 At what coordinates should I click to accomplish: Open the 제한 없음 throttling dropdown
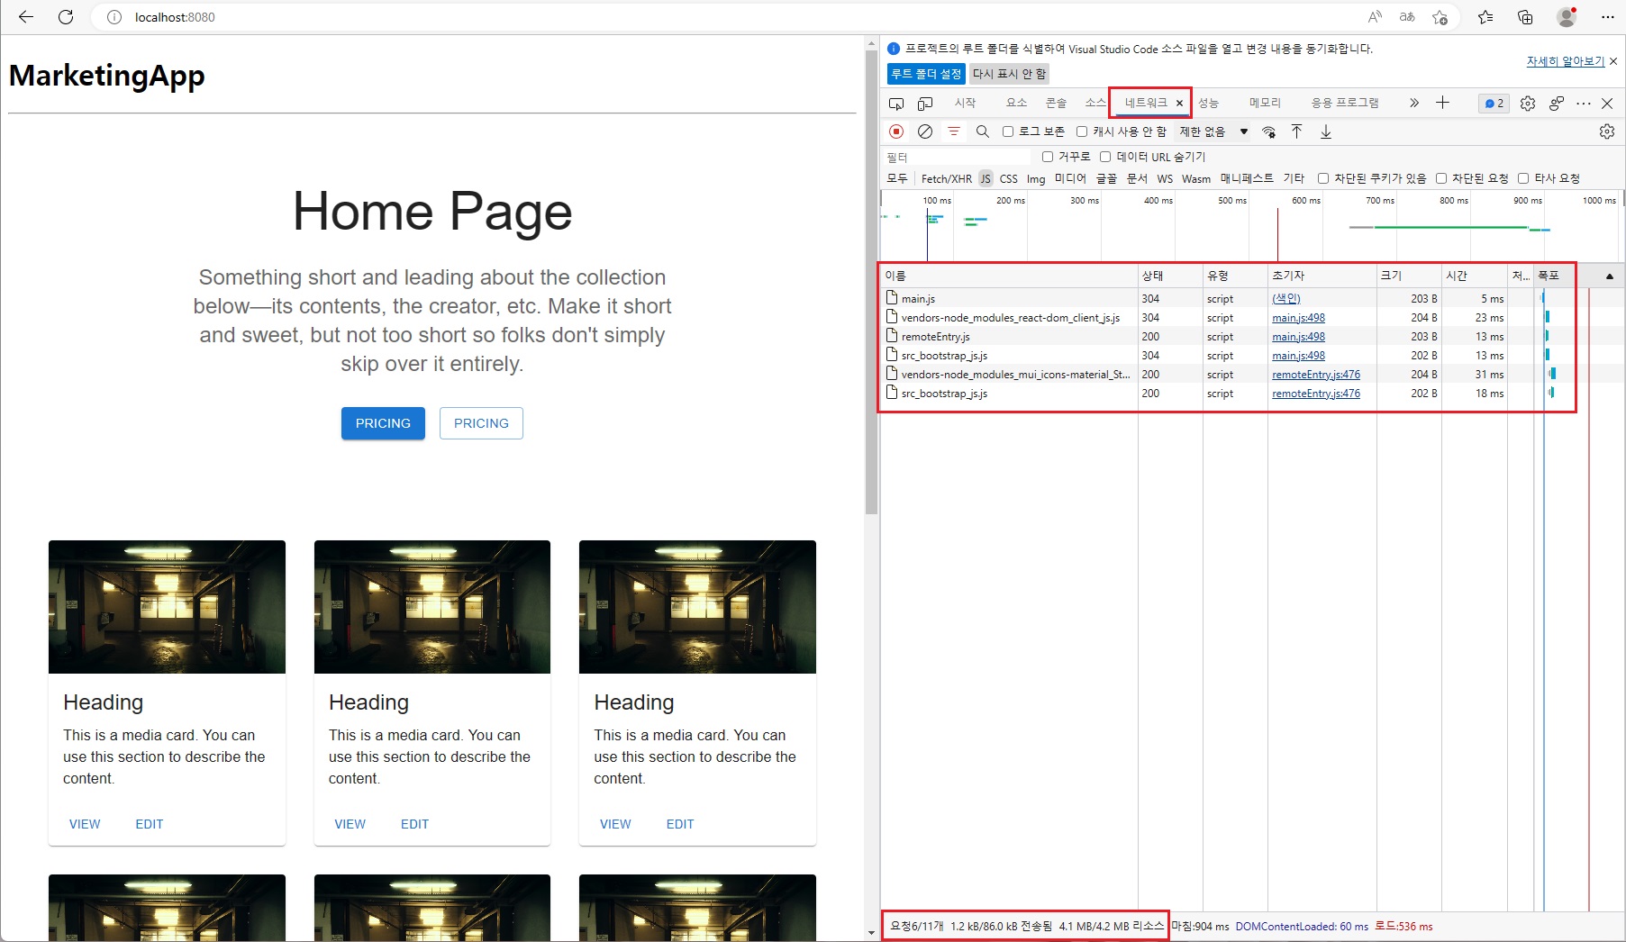[1214, 131]
